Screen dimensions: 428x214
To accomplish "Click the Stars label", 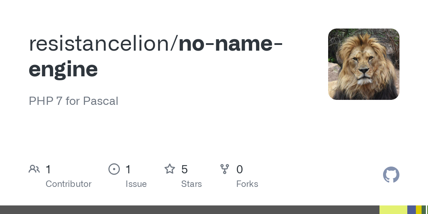I will tap(192, 184).
